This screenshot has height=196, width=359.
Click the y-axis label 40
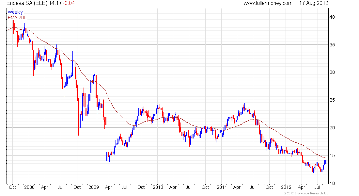point(332,17)
